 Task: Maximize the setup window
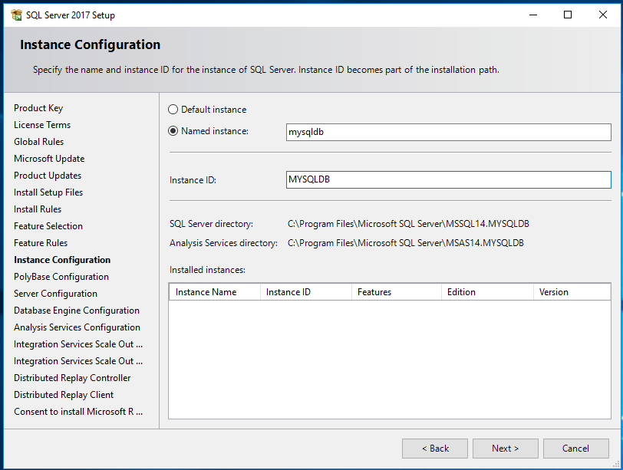click(x=568, y=15)
